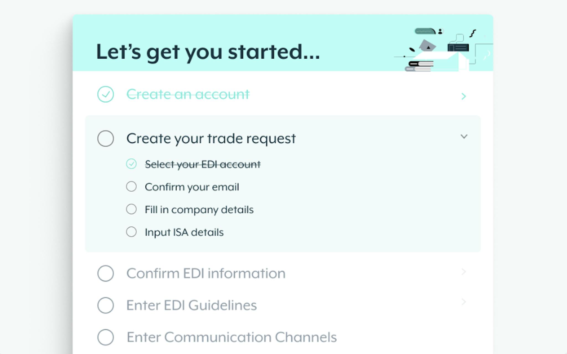Click the checkmark next to Select your EDI account
This screenshot has width=567, height=354.
click(131, 164)
